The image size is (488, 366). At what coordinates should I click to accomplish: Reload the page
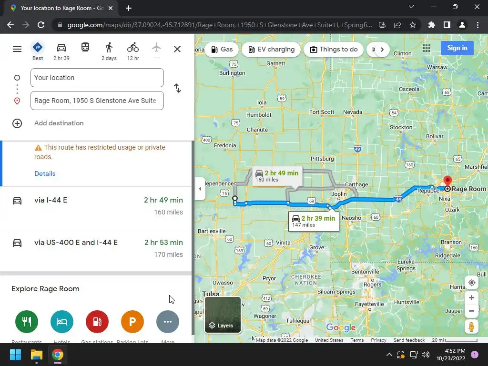point(41,25)
